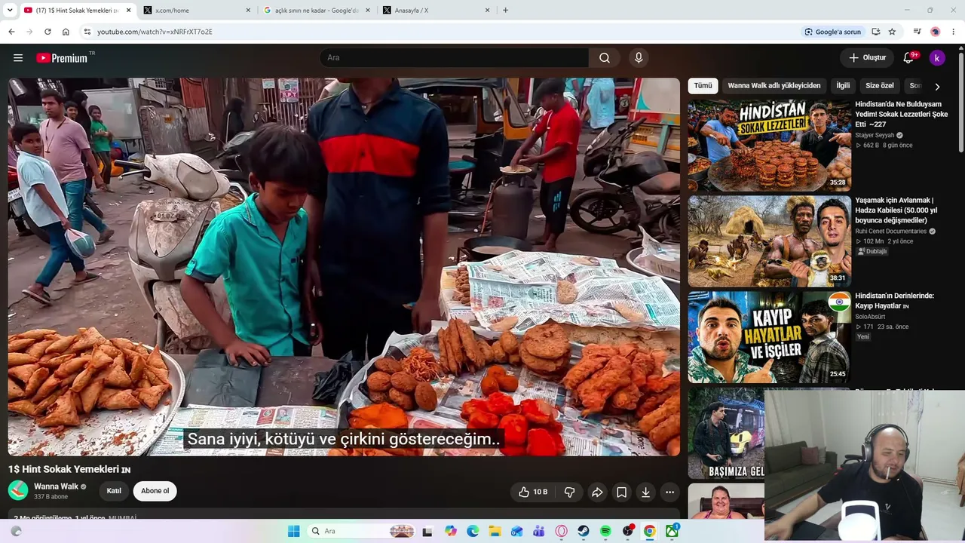This screenshot has width=965, height=543.
Task: Open the Windows Start menu
Action: [x=294, y=531]
